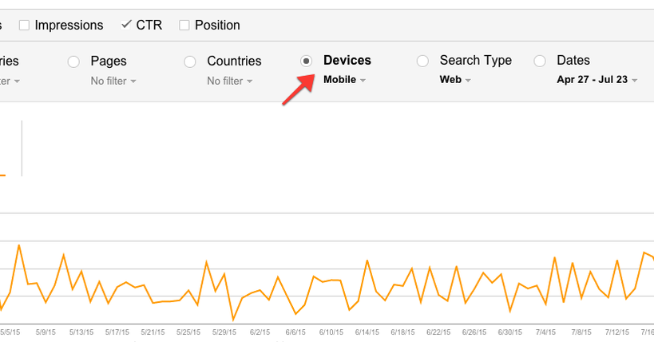Screen dimensions: 654x342
Task: Click the 6/14/15 date on chart axis
Action: coord(367,332)
